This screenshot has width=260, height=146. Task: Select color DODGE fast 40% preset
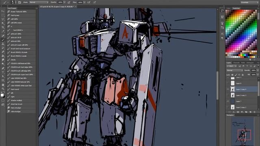21,78
